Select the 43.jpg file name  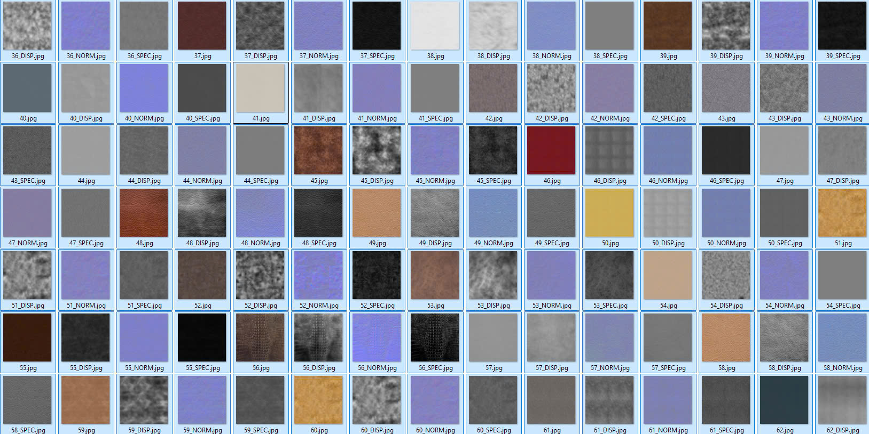726,118
